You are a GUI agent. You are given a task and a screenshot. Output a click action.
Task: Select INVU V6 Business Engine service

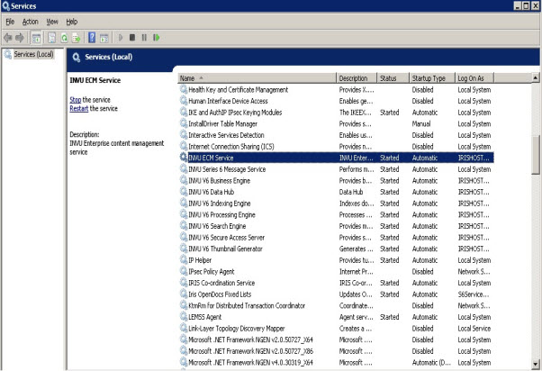(219, 181)
